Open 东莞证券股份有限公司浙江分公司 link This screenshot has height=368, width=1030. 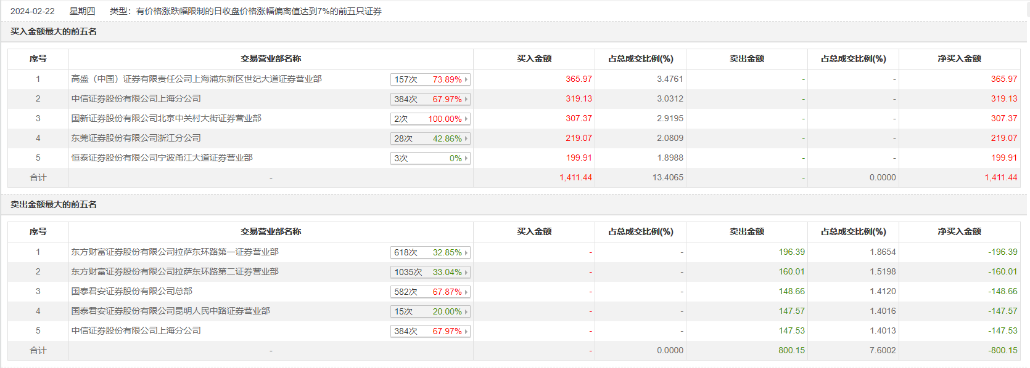(136, 138)
